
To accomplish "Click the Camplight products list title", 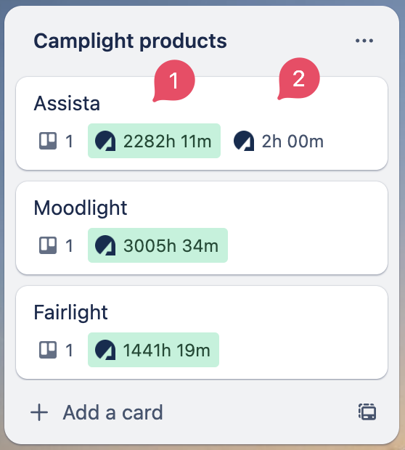I will [x=131, y=41].
